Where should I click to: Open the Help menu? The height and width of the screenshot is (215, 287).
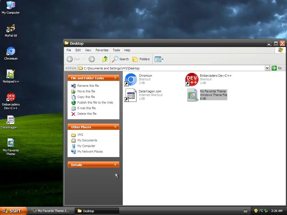(x=127, y=50)
